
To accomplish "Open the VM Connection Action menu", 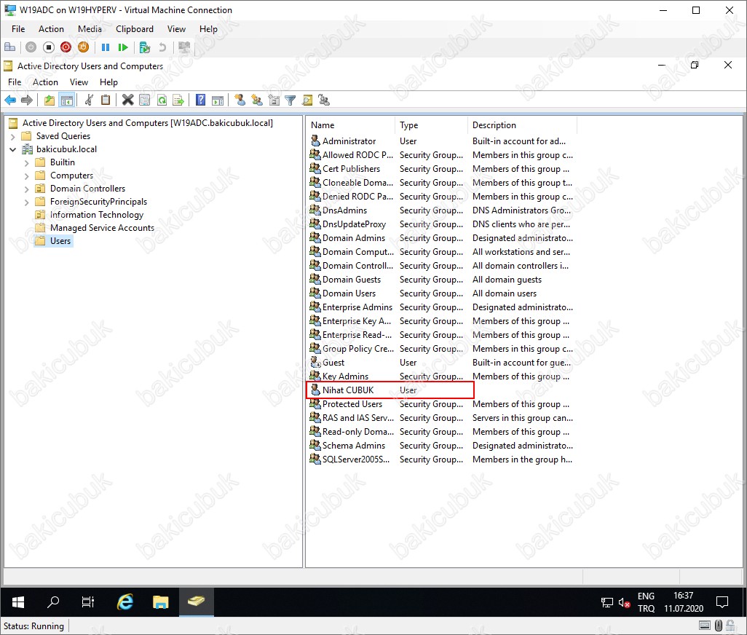I will [x=51, y=29].
